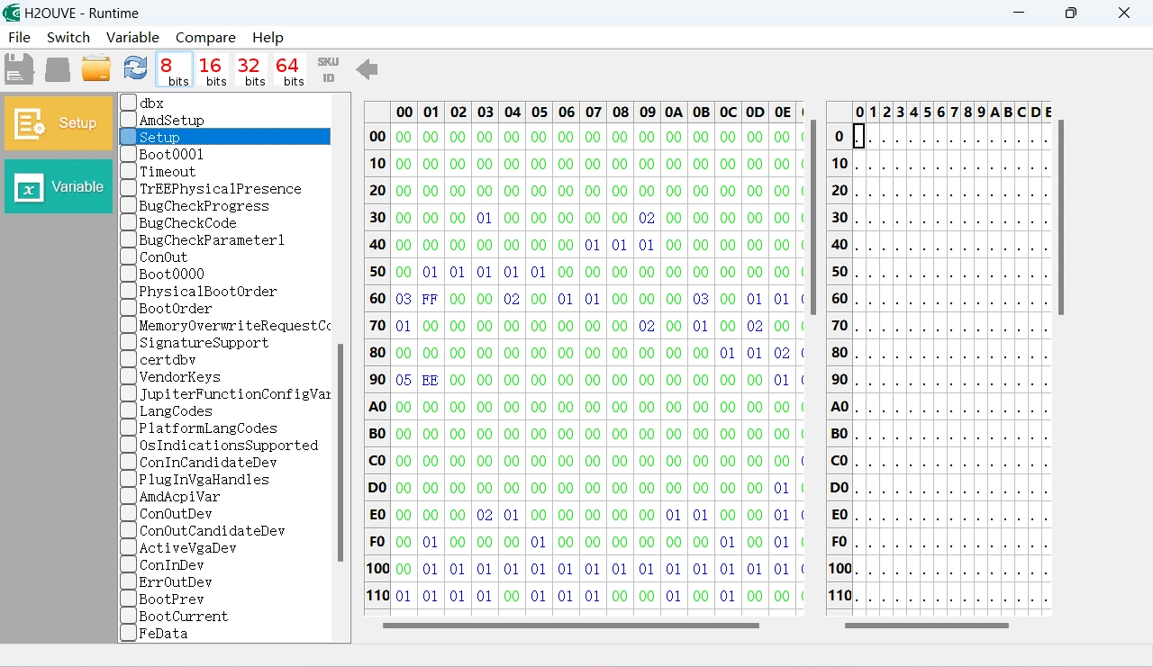The width and height of the screenshot is (1153, 667).
Task: Click the gray back arrow icon
Action: tap(367, 69)
